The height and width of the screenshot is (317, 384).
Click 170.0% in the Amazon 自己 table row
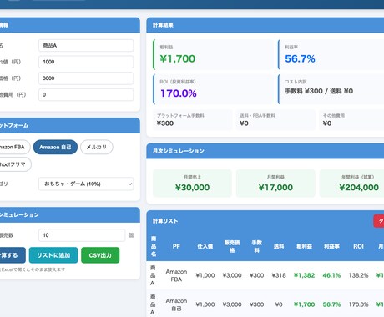[x=358, y=304]
